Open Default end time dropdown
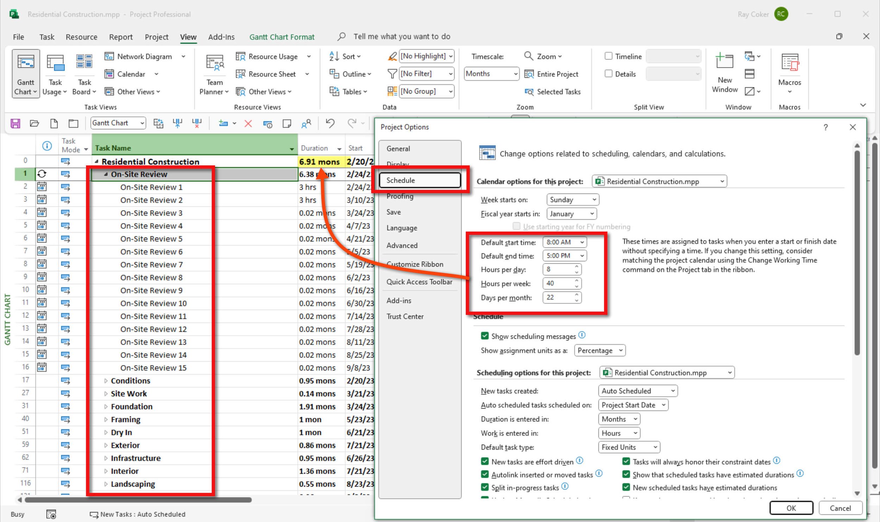Screen dimensions: 880x522 click(x=565, y=256)
